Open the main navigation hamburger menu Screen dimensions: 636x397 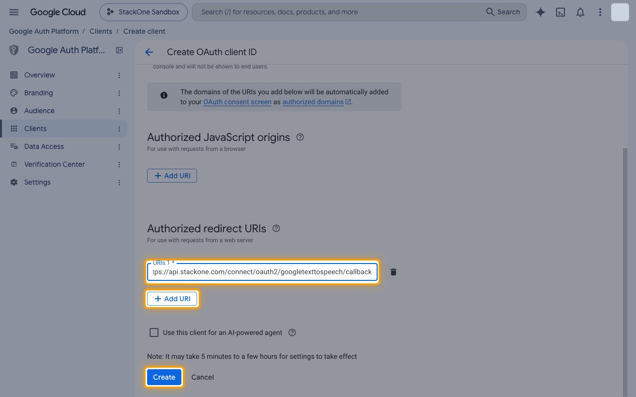[14, 12]
